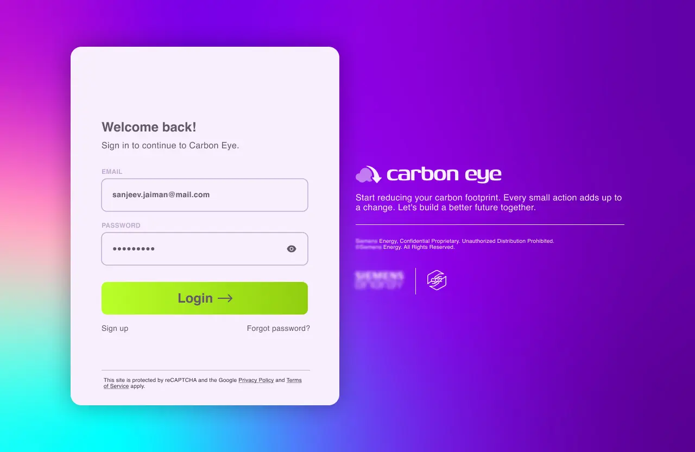This screenshot has height=452, width=695.
Task: Click the blurred Siemens Energy logo
Action: coord(380,280)
